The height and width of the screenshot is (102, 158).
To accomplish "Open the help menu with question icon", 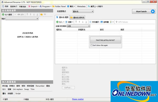I will point(71,6).
